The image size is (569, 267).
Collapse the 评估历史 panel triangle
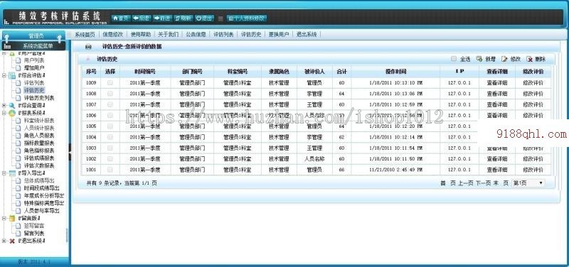pos(87,59)
